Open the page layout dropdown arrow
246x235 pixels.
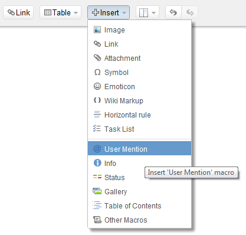[154, 13]
